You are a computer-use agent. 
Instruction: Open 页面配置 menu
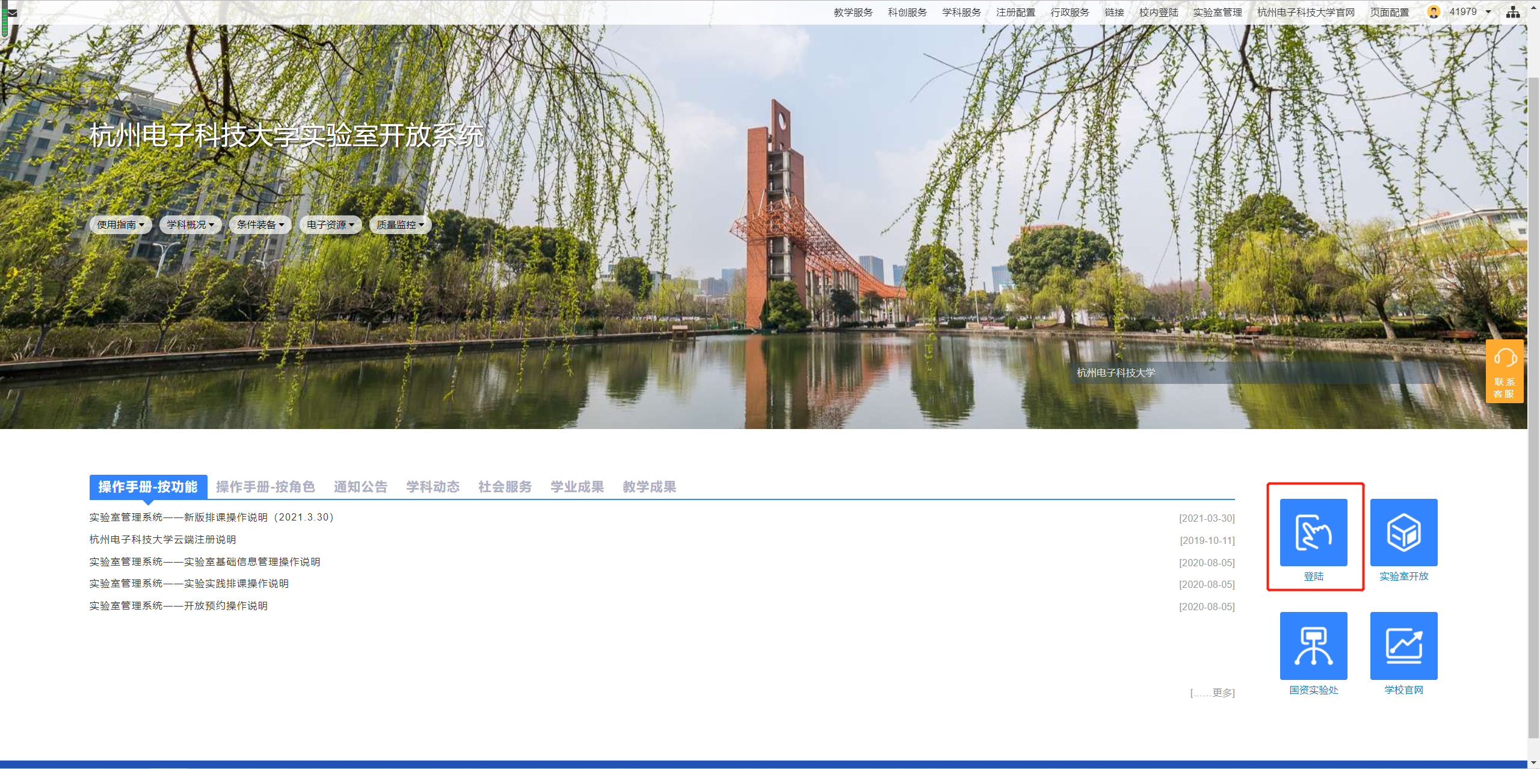[x=1390, y=12]
